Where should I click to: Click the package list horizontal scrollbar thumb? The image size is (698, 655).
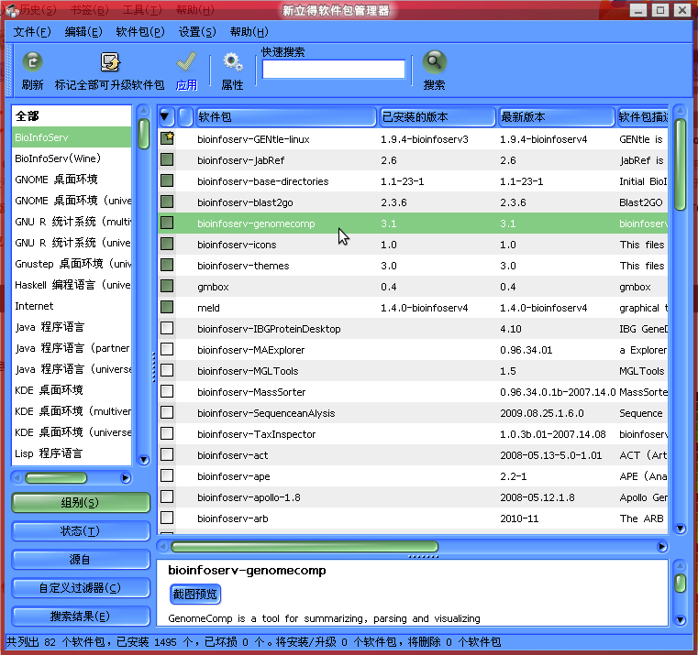click(x=305, y=547)
